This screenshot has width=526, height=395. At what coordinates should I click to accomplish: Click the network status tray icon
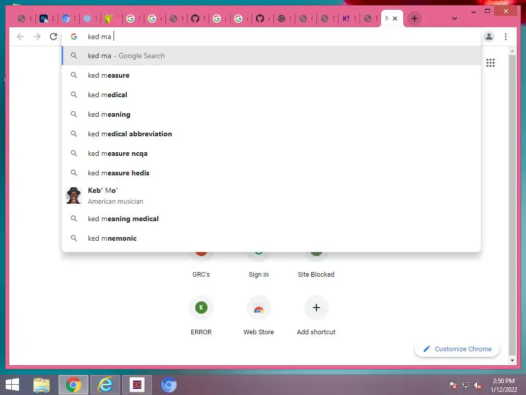click(x=465, y=385)
